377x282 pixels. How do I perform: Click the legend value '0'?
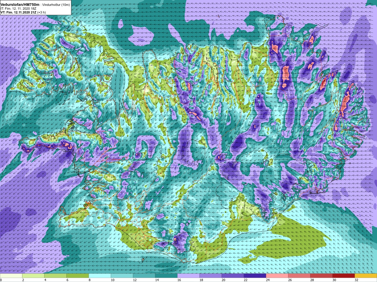click(1, 280)
